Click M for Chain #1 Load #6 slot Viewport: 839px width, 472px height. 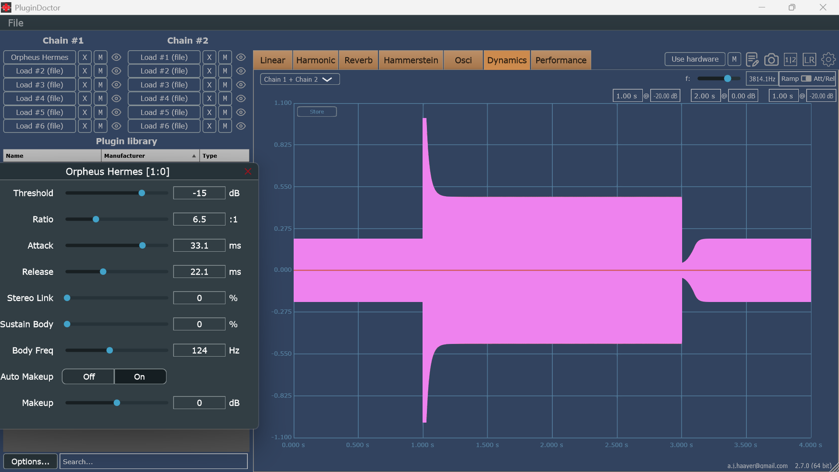point(101,126)
